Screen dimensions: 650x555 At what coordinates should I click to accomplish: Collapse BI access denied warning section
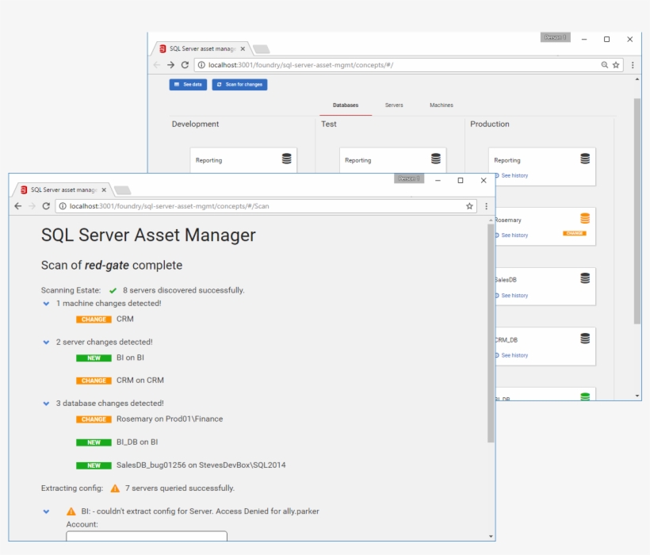[x=46, y=511]
